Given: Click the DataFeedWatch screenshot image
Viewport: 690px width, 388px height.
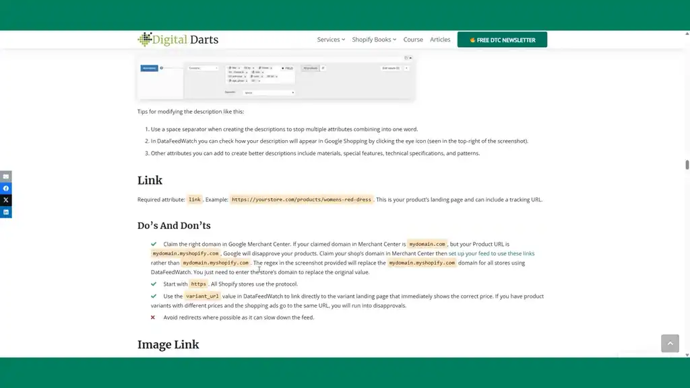Looking at the screenshot, I should (x=276, y=77).
